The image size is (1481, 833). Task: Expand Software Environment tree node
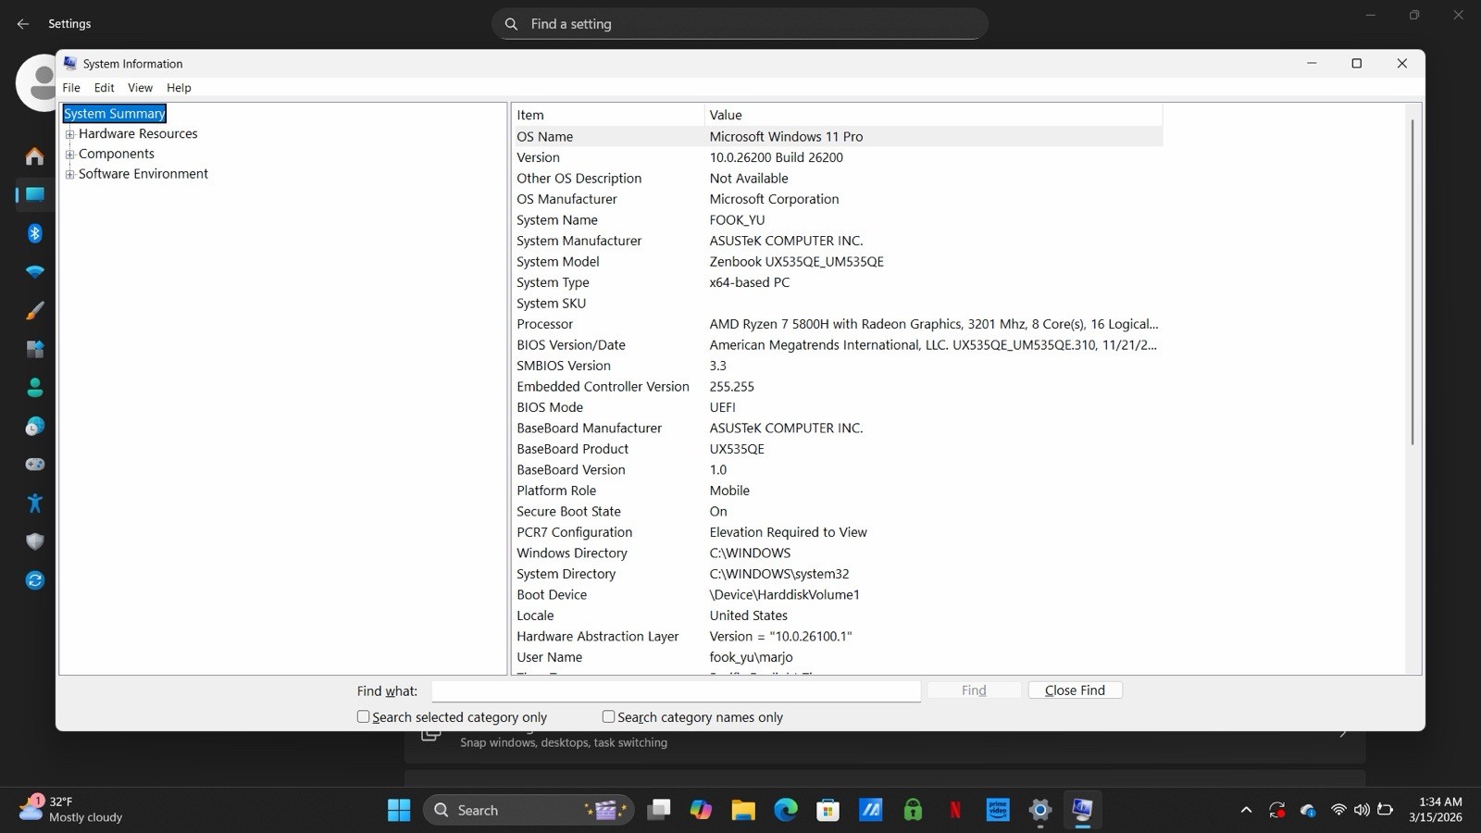(x=69, y=174)
